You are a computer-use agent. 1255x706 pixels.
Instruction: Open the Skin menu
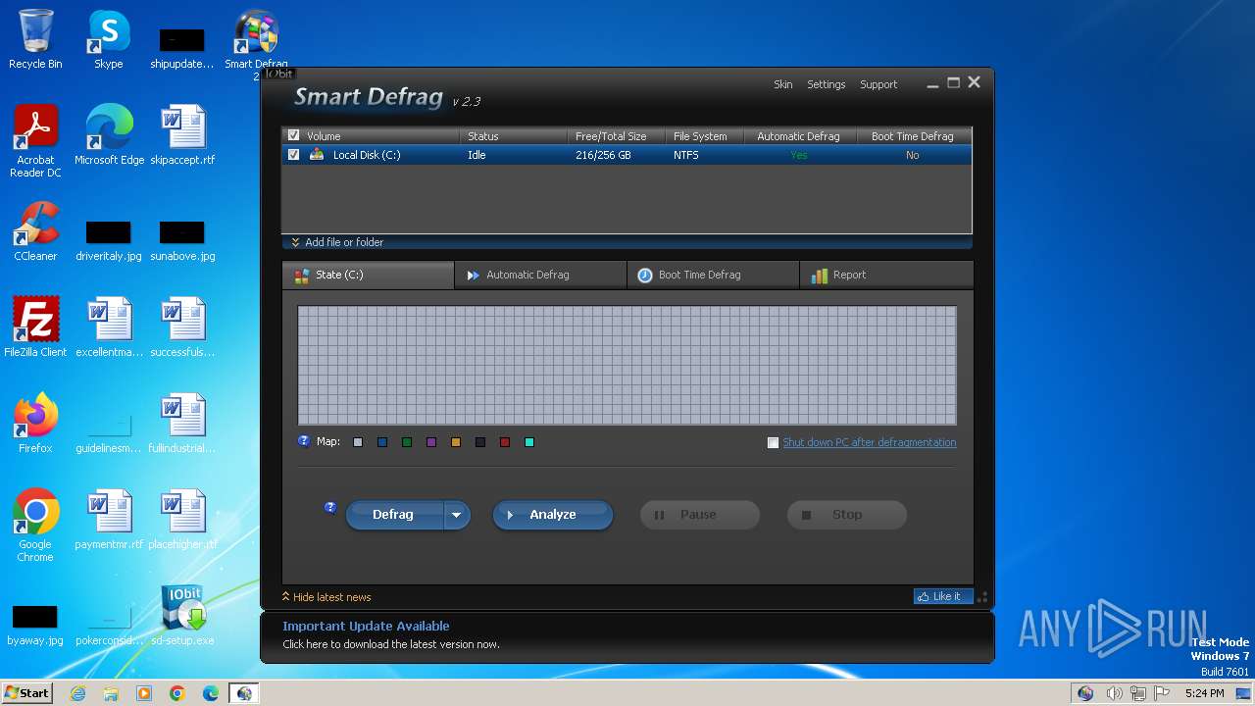pos(782,84)
